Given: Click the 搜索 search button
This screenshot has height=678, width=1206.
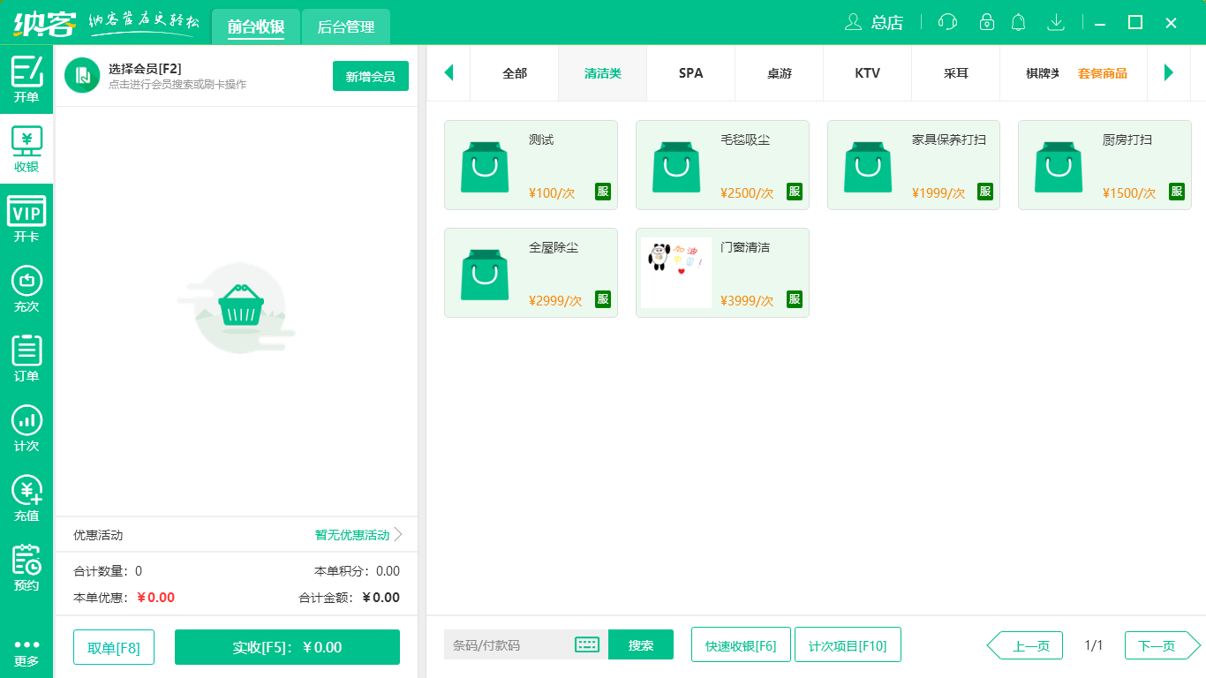Looking at the screenshot, I should point(641,644).
